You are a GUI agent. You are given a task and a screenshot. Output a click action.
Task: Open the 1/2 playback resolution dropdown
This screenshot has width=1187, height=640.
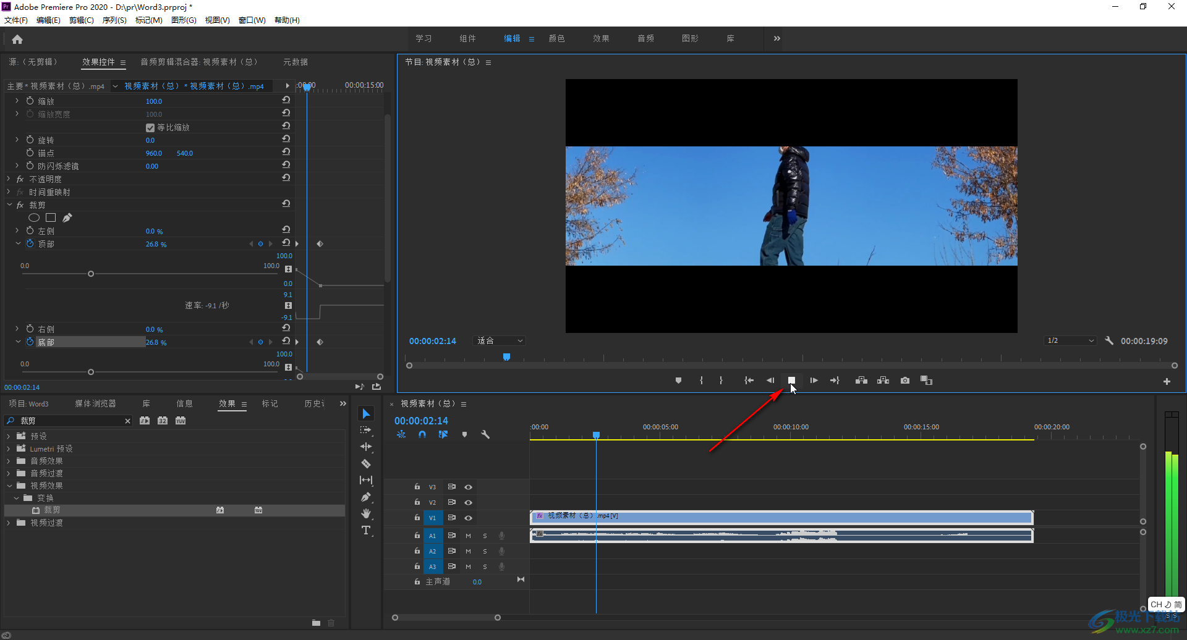1070,341
